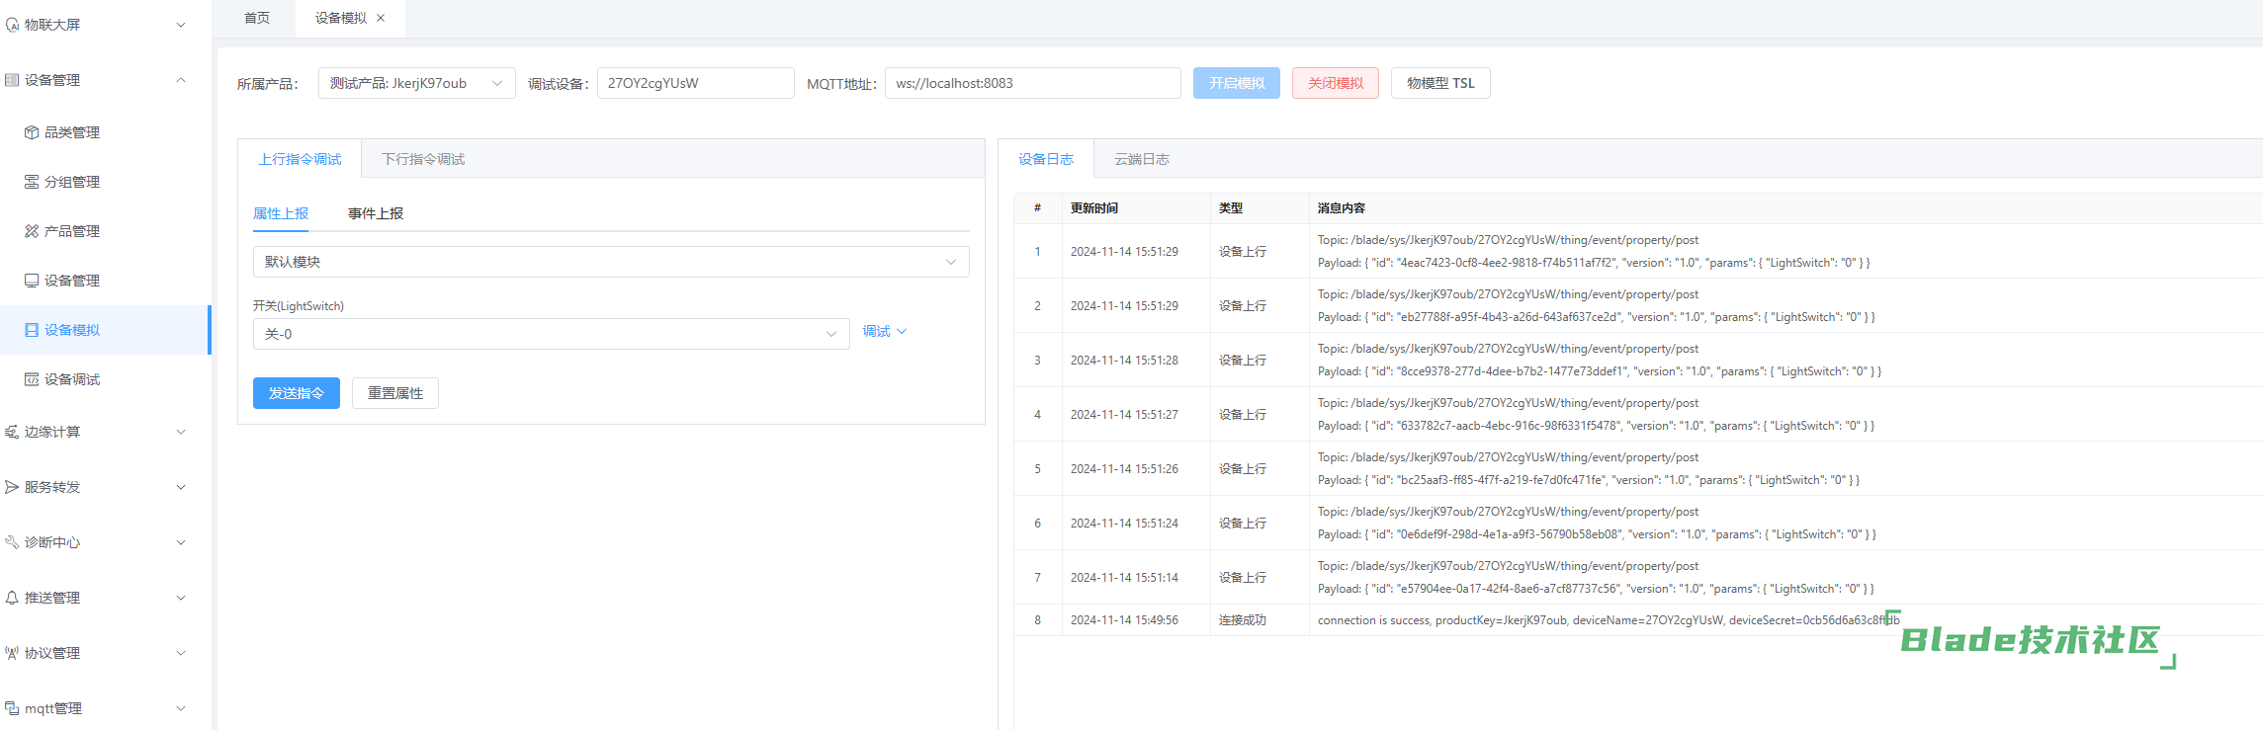Close the 设备模拟 tab
Viewport: 2263px width, 730px height.
click(381, 18)
